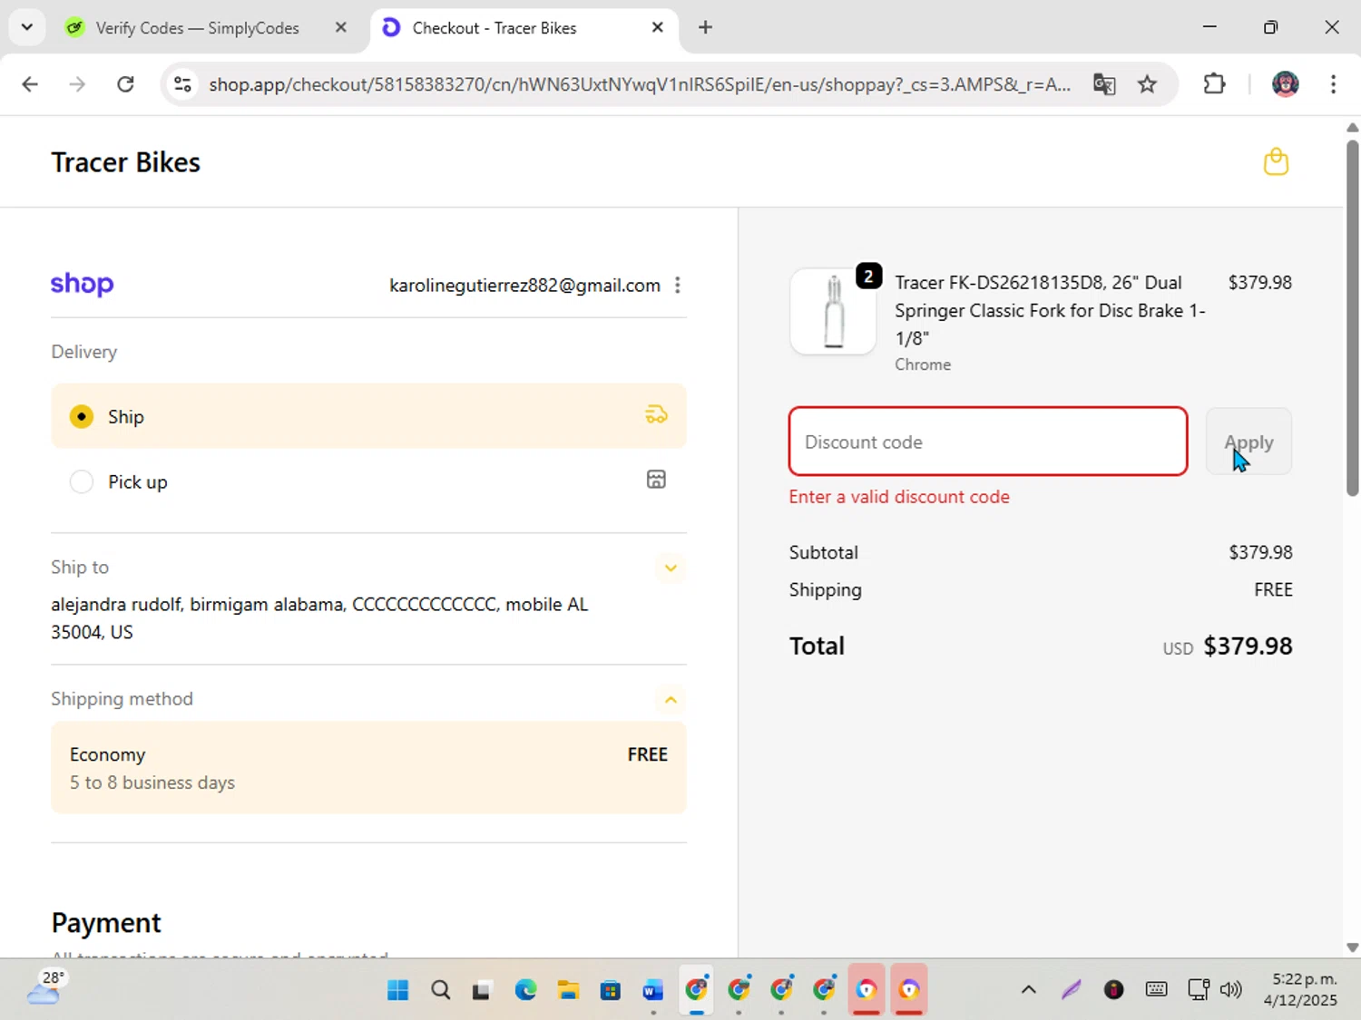Apply the discount code
The height and width of the screenshot is (1020, 1361).
coord(1248,442)
